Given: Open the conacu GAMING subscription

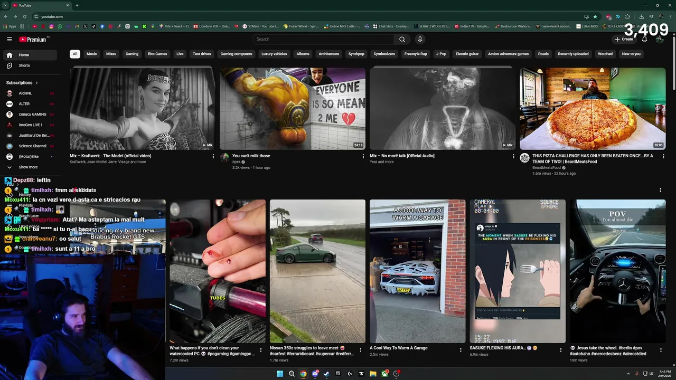Looking at the screenshot, I should [x=30, y=115].
